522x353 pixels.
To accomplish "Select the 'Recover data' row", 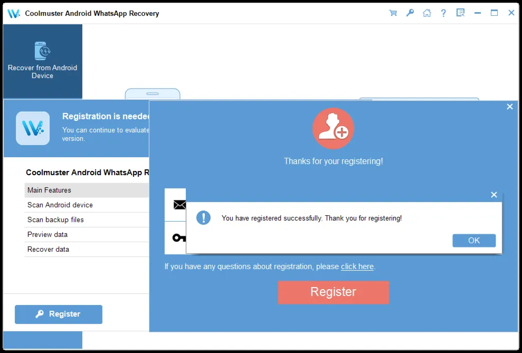I will 87,249.
